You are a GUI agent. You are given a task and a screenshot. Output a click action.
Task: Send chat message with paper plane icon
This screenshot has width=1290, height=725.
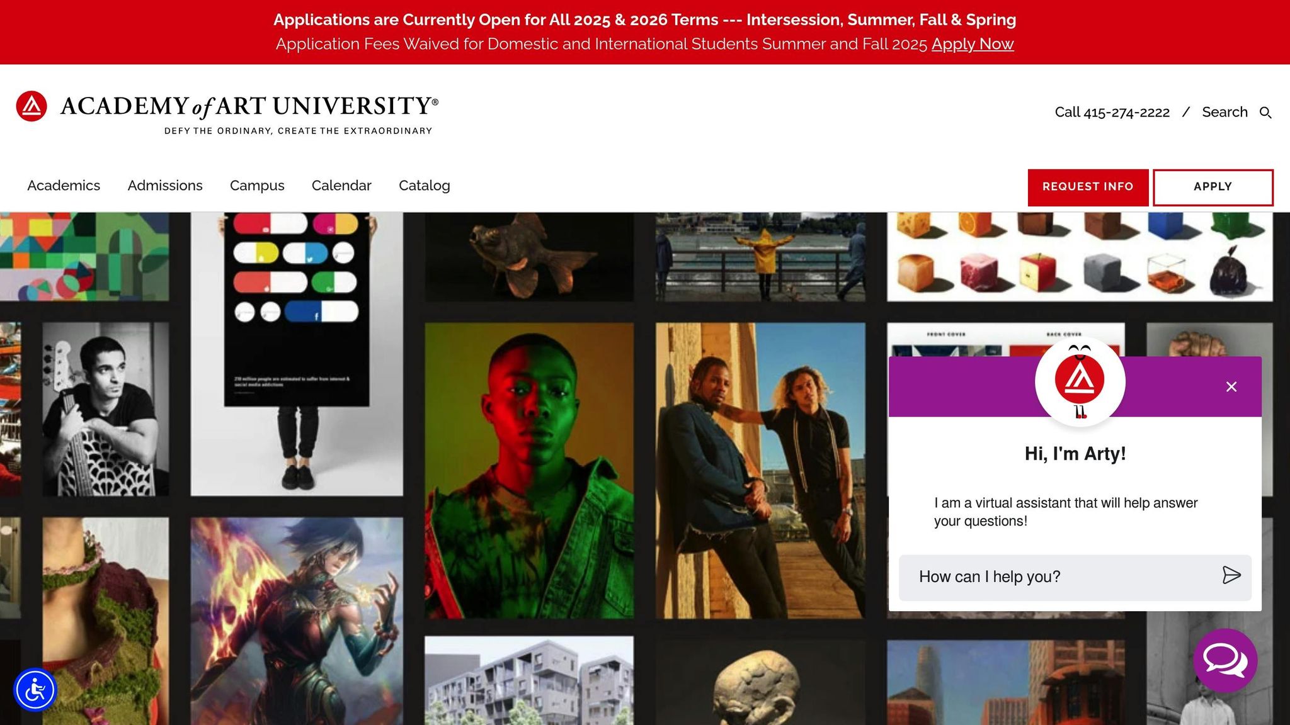coord(1231,575)
